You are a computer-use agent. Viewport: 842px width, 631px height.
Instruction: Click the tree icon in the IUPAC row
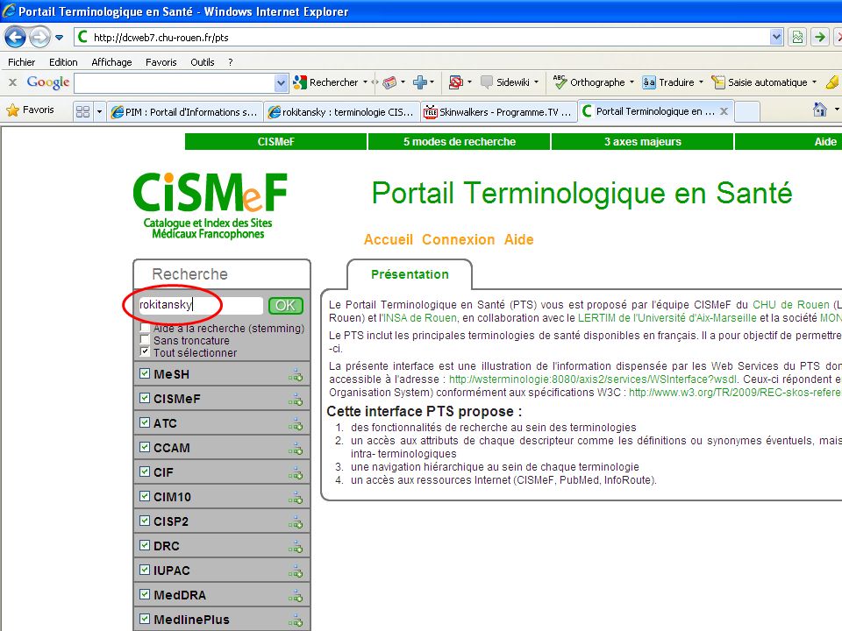coord(296,572)
